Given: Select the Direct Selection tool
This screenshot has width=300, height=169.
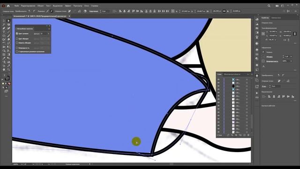Looking at the screenshot, I should tap(8, 21).
